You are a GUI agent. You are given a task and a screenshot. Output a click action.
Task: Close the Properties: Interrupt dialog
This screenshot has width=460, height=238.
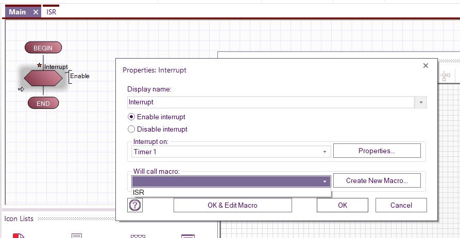click(x=425, y=66)
